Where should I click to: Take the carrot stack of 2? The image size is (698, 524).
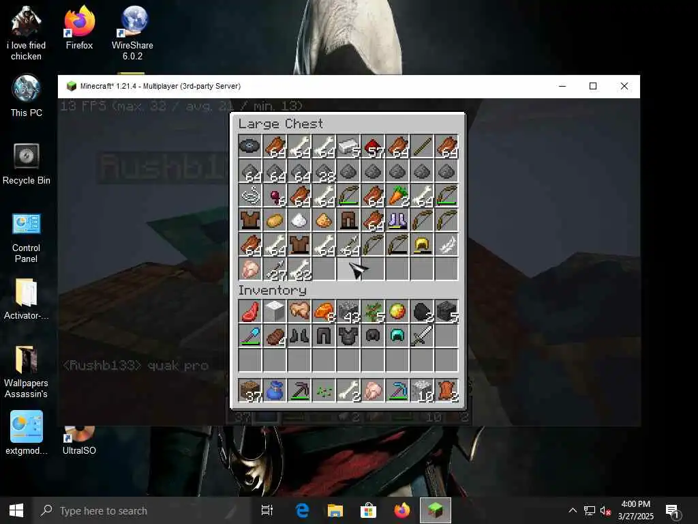tap(397, 195)
